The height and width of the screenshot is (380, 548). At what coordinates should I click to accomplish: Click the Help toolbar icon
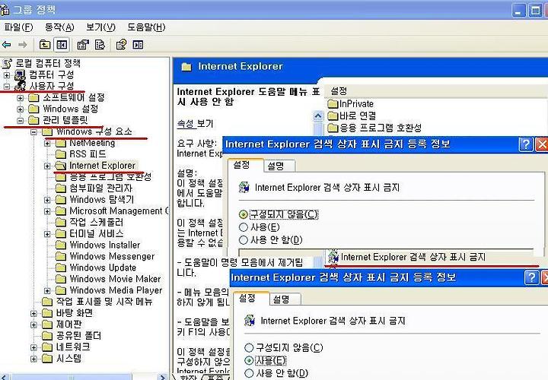click(121, 45)
